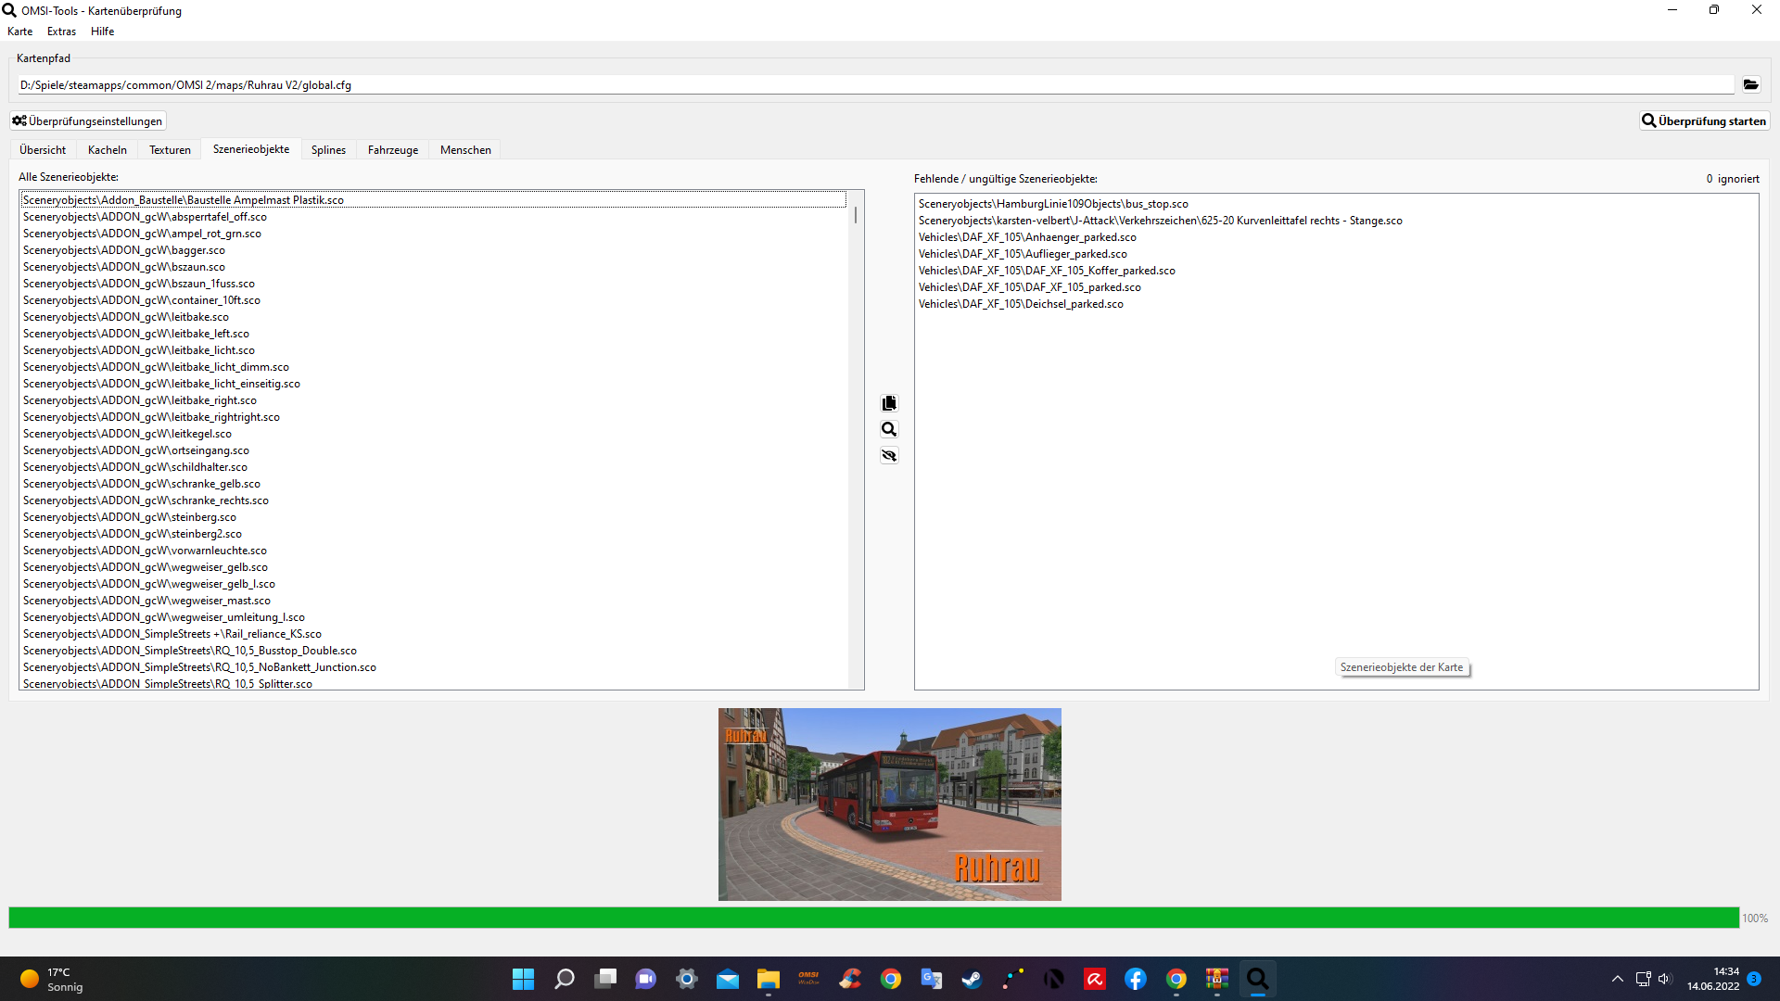Show hidden system tray icons chevron

1617,979
